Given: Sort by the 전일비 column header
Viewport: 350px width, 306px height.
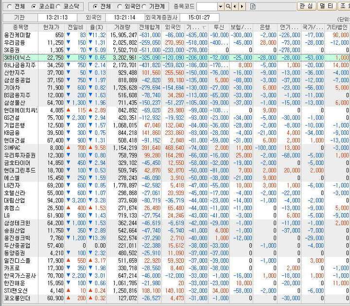Looking at the screenshot, I should point(75,27).
